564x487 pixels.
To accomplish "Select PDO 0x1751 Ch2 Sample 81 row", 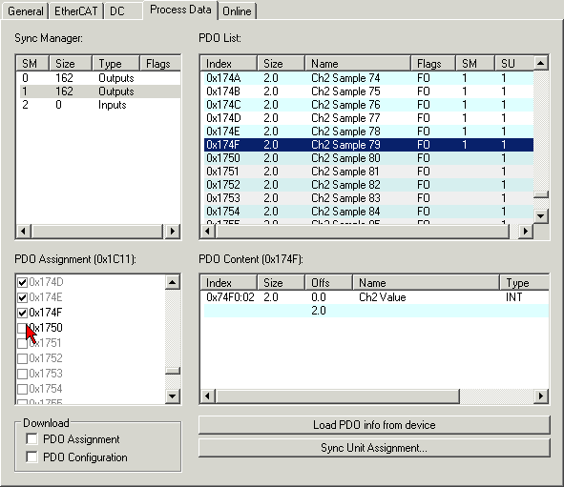I will 368,172.
